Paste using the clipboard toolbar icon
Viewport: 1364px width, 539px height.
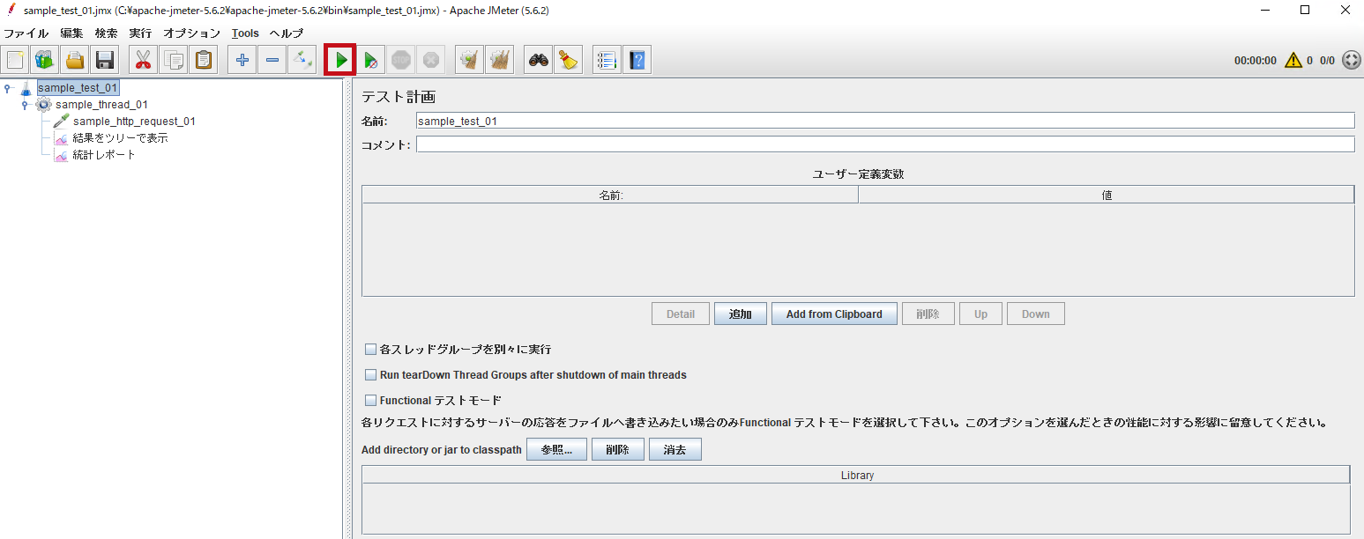tap(204, 60)
